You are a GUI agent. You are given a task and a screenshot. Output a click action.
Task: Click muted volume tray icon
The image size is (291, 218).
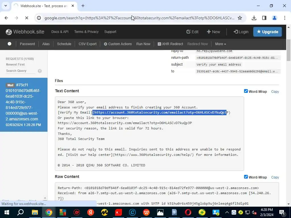tap(254, 212)
